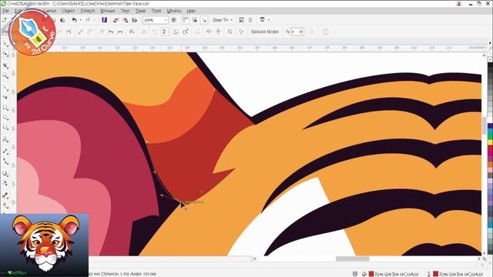Click the Search content icon
The width and height of the screenshot is (493, 277).
pos(104,20)
